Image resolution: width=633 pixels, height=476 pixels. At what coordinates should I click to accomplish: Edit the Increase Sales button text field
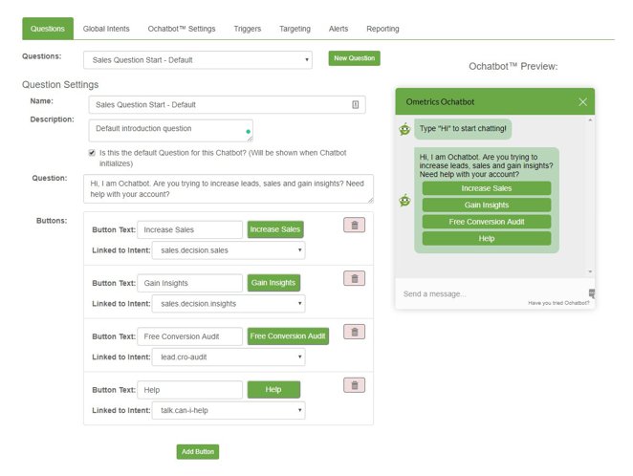189,229
